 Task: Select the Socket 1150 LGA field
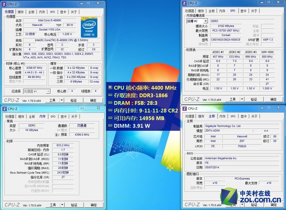point(50,30)
